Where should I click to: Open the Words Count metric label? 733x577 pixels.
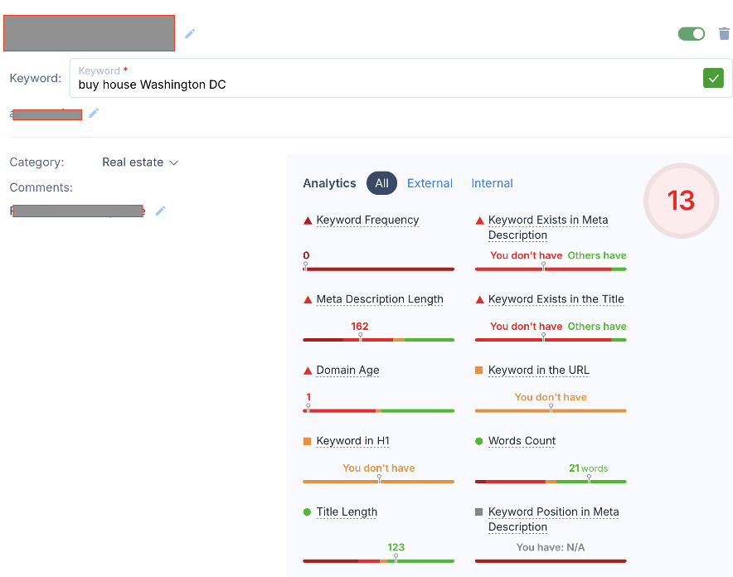(522, 440)
